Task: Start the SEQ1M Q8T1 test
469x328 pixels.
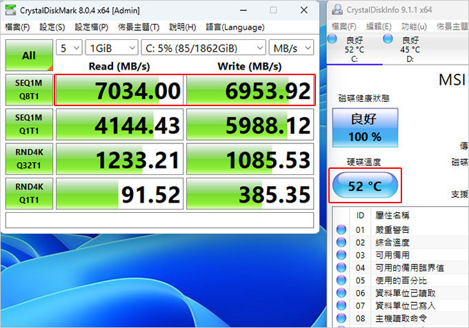Action: 29,90
